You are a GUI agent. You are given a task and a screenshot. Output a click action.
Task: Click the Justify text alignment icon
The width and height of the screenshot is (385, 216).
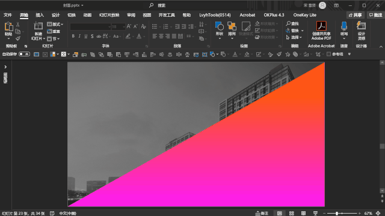pos(174,36)
